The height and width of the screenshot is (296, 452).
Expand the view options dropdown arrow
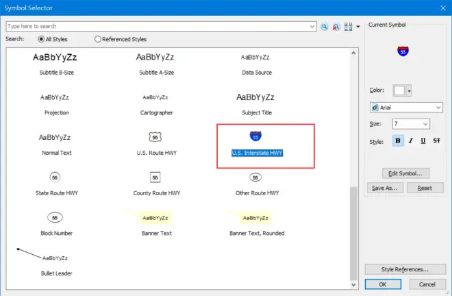coord(358,27)
